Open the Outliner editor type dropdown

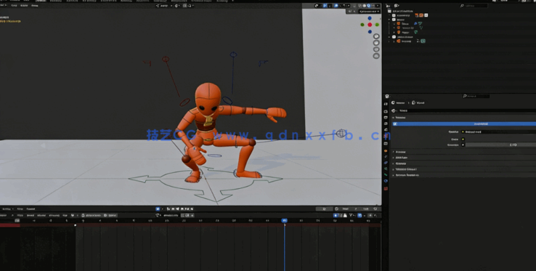pos(389,6)
